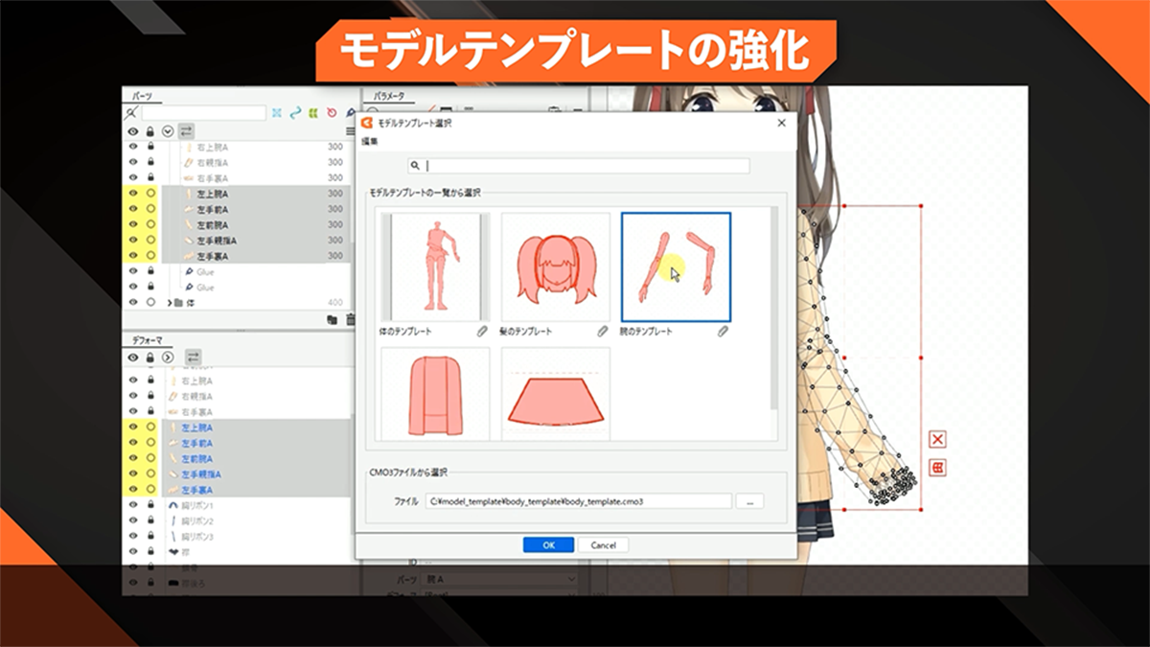Click the blue pen icon in parts toolbar
The image size is (1150, 647).
(349, 113)
